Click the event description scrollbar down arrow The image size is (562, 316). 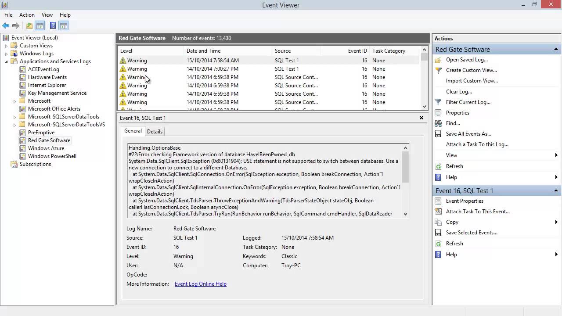tap(405, 214)
